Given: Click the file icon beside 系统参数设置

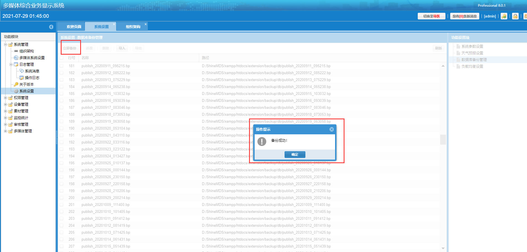Looking at the screenshot, I should (x=458, y=46).
